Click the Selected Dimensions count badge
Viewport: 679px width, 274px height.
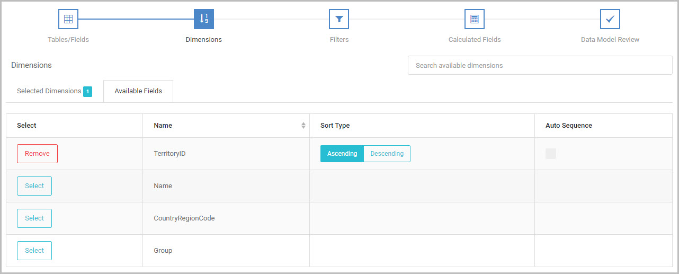(x=88, y=92)
